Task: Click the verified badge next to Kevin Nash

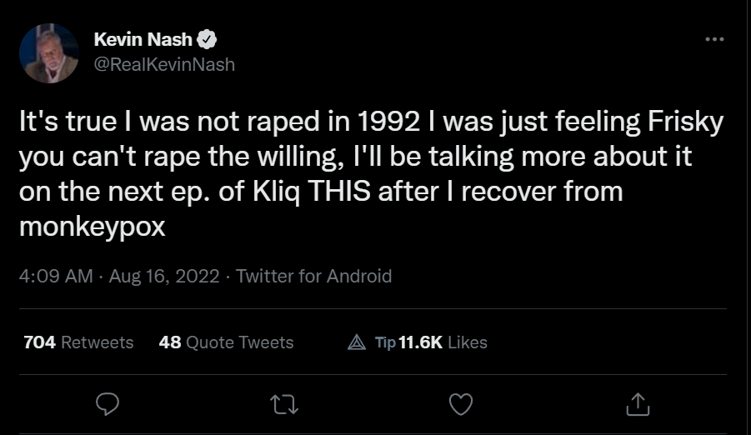Action: 208,39
